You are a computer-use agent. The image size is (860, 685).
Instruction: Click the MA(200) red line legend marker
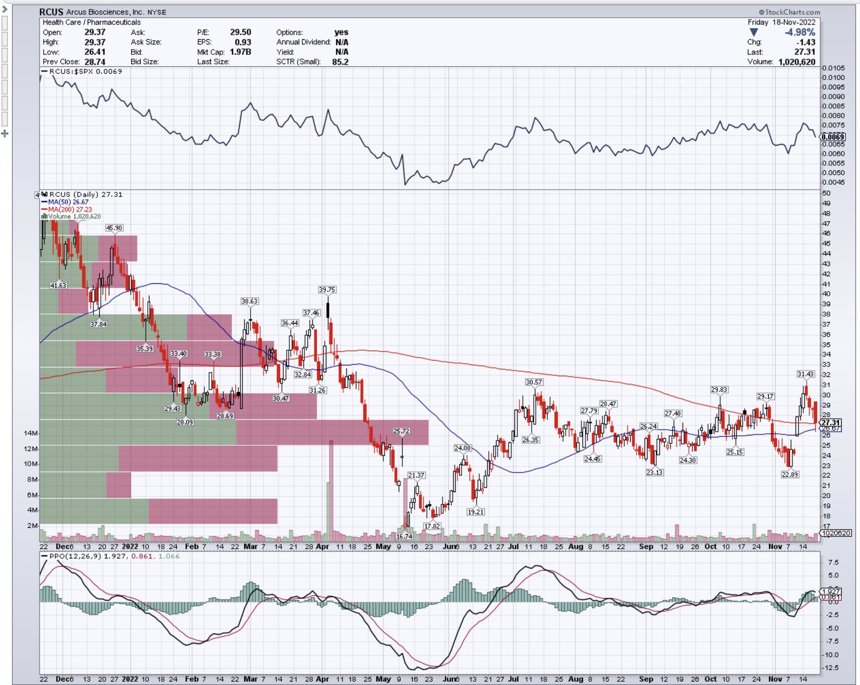(44, 209)
